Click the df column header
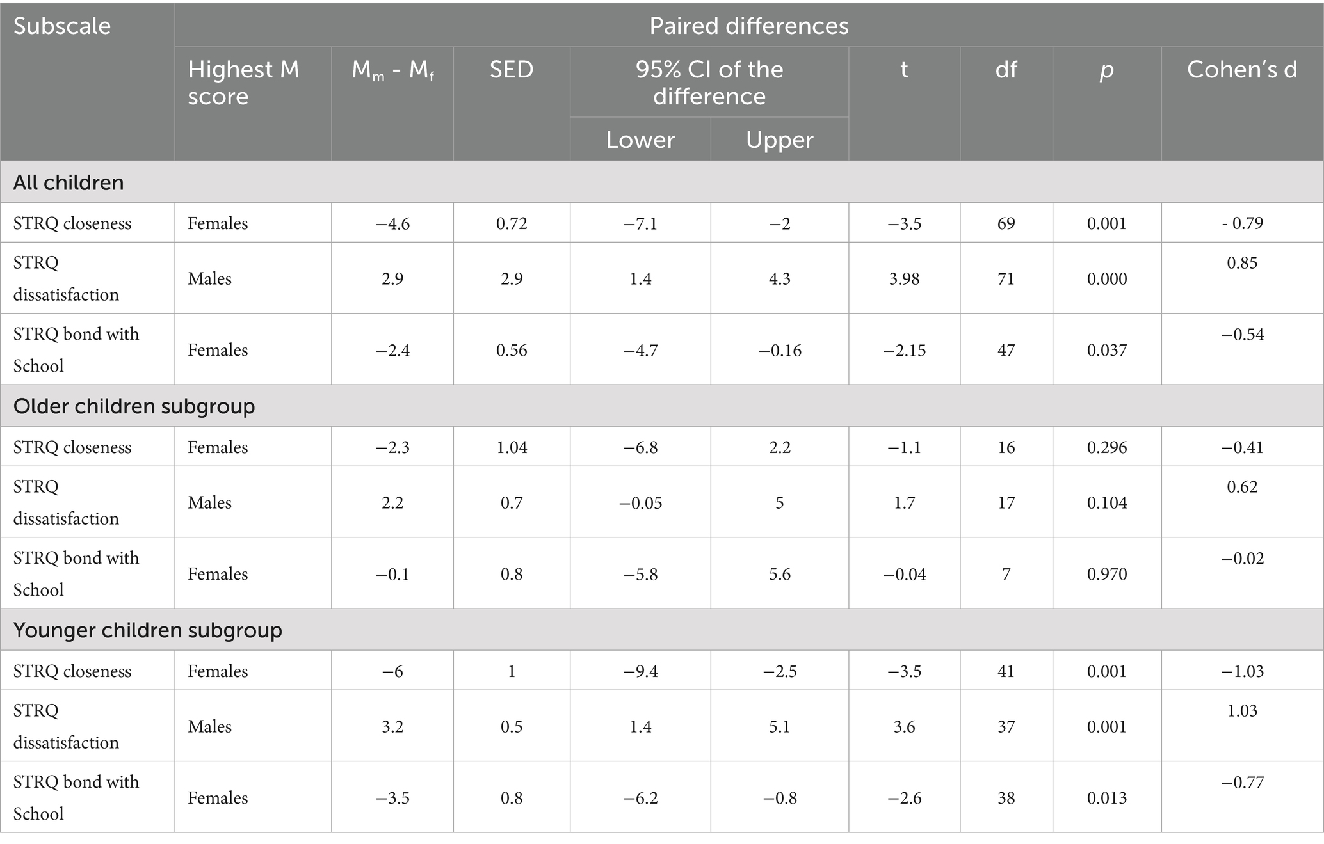The width and height of the screenshot is (1324, 844). coord(1006,70)
